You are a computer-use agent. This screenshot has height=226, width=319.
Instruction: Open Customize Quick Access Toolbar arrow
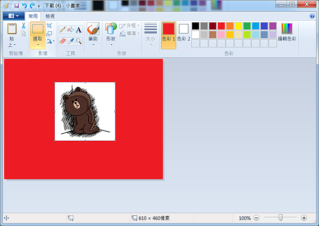(39, 6)
